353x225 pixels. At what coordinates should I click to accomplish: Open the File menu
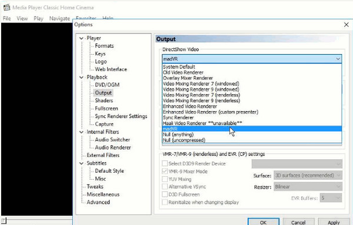[x=6, y=18]
